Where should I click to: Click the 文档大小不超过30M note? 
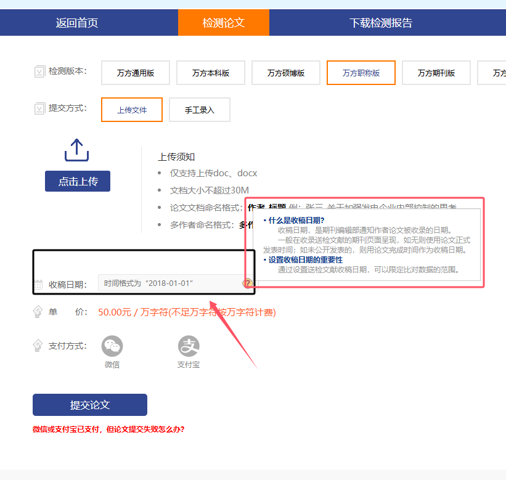point(210,190)
